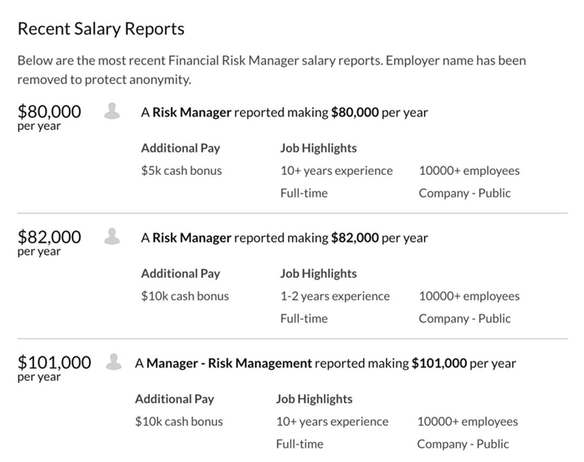Click the $5k cash bonus text

tap(182, 171)
